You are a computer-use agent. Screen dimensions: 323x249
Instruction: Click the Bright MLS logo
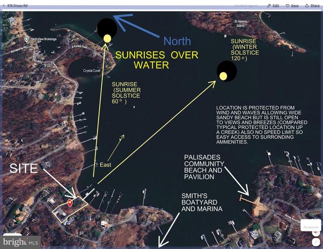[20, 241]
